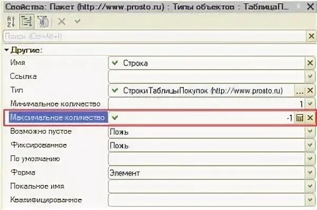This screenshot has height=210, width=317.
Task: Close the Свойства properties window
Action: (x=310, y=7)
